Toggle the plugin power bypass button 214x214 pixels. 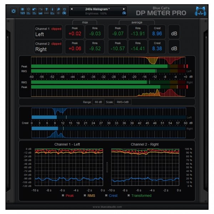(x=14, y=11)
